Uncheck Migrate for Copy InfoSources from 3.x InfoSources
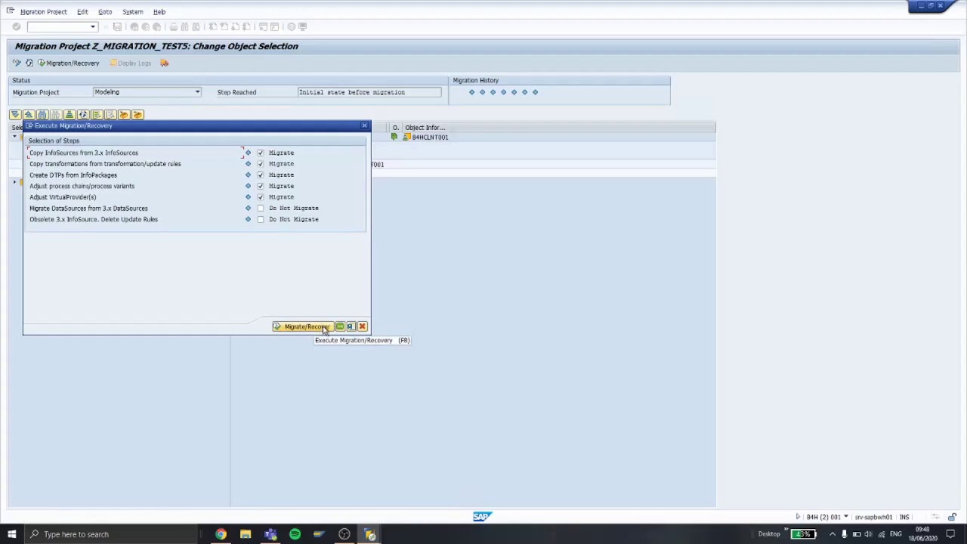Screen dimensions: 967x544 (x=261, y=153)
